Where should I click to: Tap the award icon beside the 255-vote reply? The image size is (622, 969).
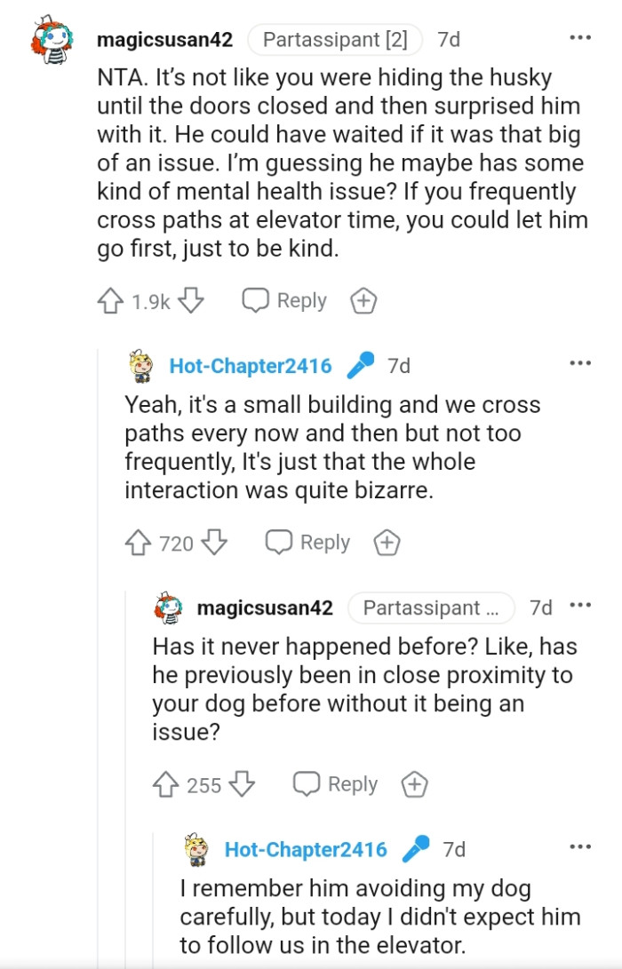[413, 784]
